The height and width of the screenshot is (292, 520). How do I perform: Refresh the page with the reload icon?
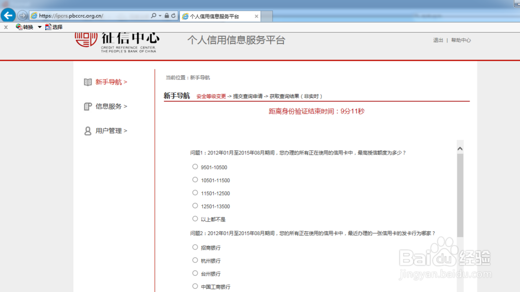point(174,16)
